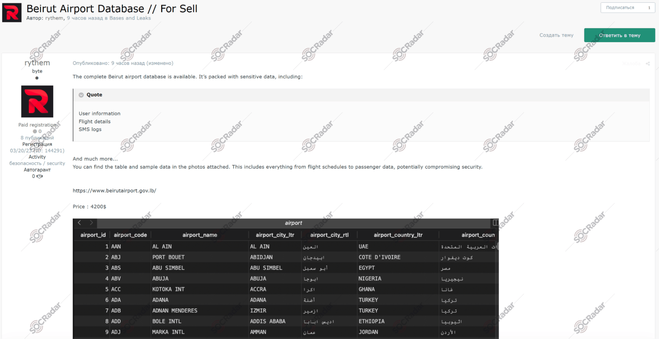Viewport: 659px width, 339px height.
Task: Toggle the sidebar panel icon in table viewer
Action: (495, 223)
